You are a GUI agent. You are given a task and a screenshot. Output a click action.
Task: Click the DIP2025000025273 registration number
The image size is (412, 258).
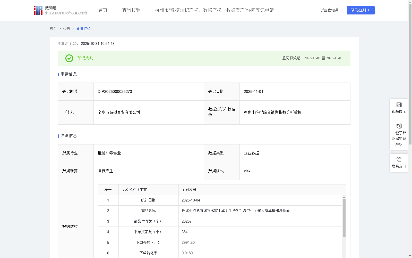(115, 91)
